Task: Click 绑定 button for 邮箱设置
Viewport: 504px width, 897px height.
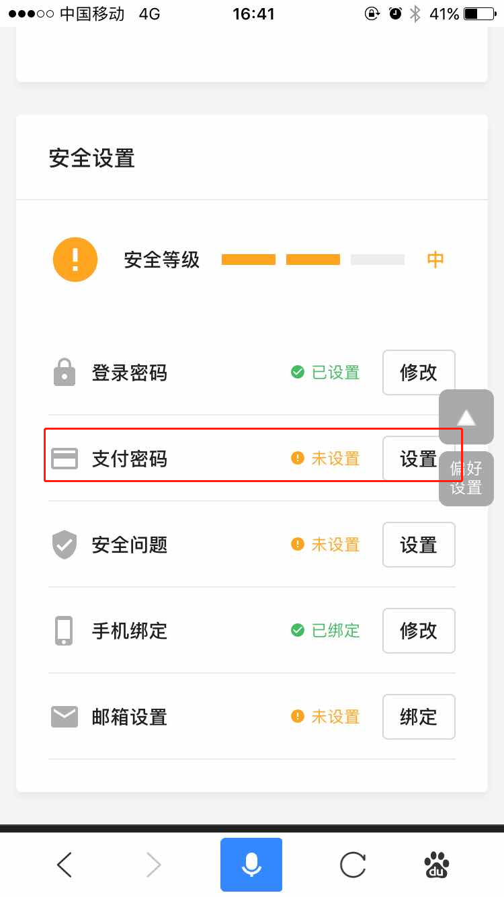Action: pyautogui.click(x=419, y=717)
